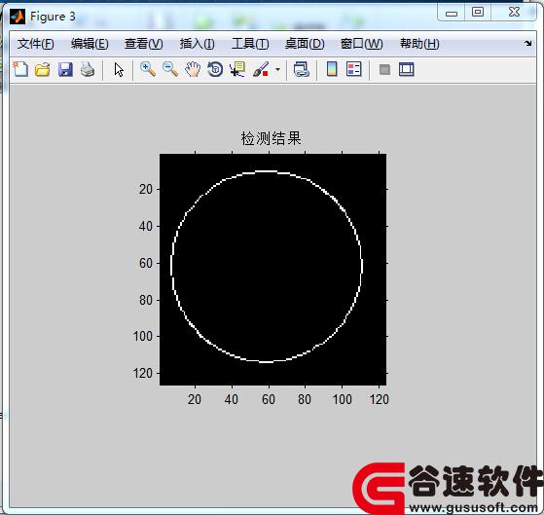
Task: Insert a legend using the toolbar icon
Action: (x=354, y=69)
